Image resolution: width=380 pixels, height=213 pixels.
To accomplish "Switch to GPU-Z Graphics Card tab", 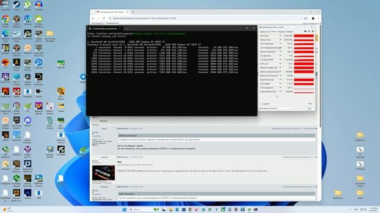I will point(264,31).
